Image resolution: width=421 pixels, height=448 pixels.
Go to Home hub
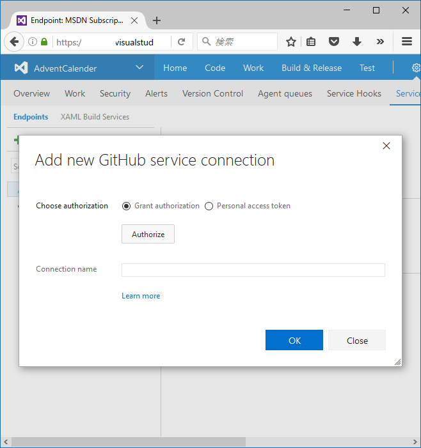(175, 68)
